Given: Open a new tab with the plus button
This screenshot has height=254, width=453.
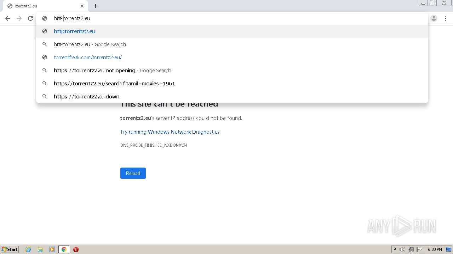Looking at the screenshot, I should [x=96, y=6].
